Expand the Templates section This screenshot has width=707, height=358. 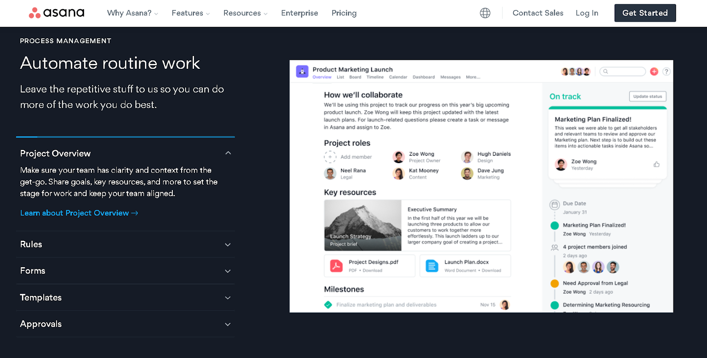[x=228, y=298]
